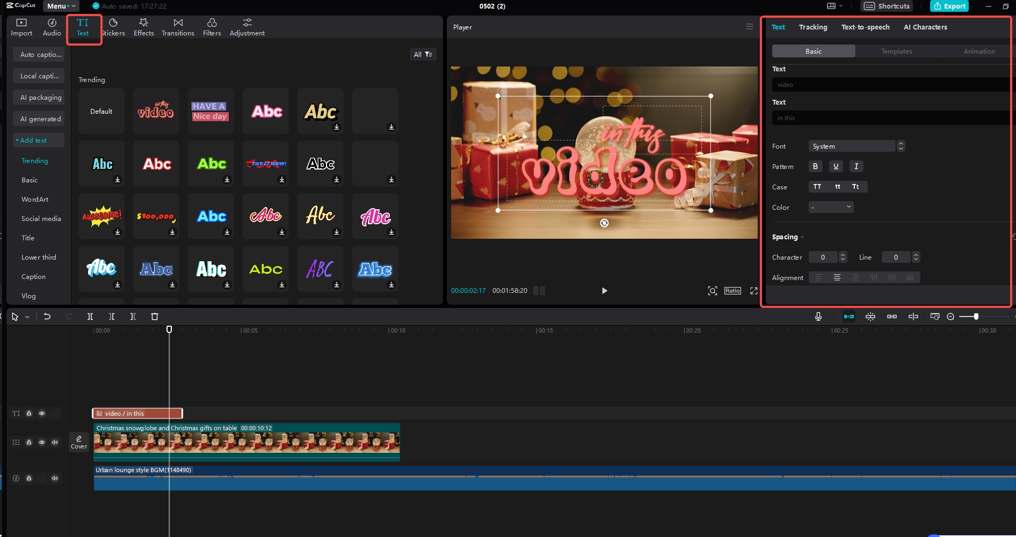Screen dimensions: 1016x537
Task: Click the Undo arrow in timeline toolbar
Action: 47,317
